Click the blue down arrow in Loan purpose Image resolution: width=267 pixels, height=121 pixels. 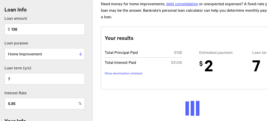point(80,54)
